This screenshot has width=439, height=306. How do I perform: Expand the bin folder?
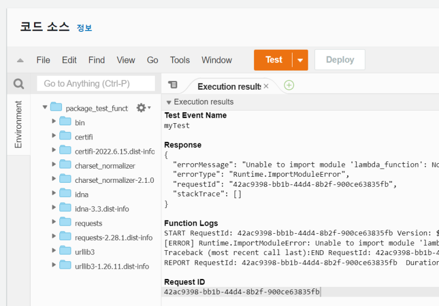54,121
